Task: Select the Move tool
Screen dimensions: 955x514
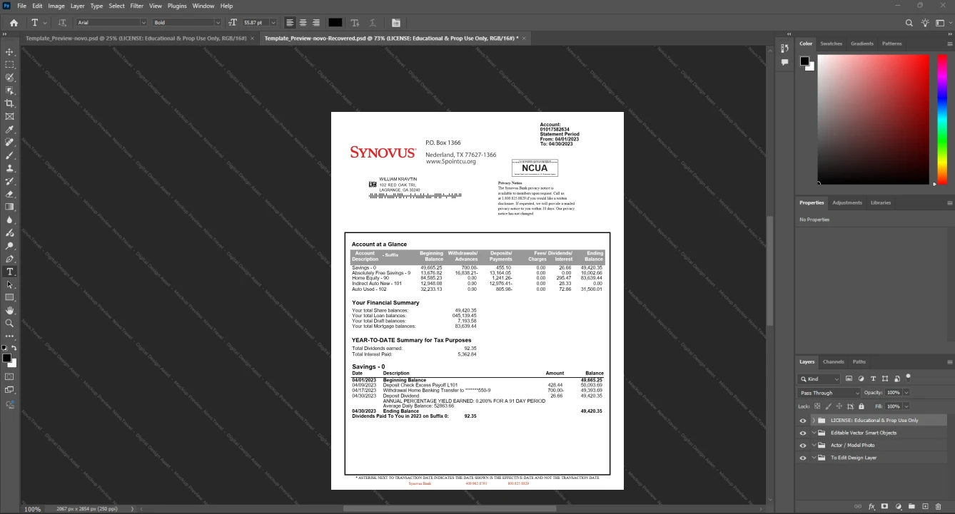Action: click(10, 52)
